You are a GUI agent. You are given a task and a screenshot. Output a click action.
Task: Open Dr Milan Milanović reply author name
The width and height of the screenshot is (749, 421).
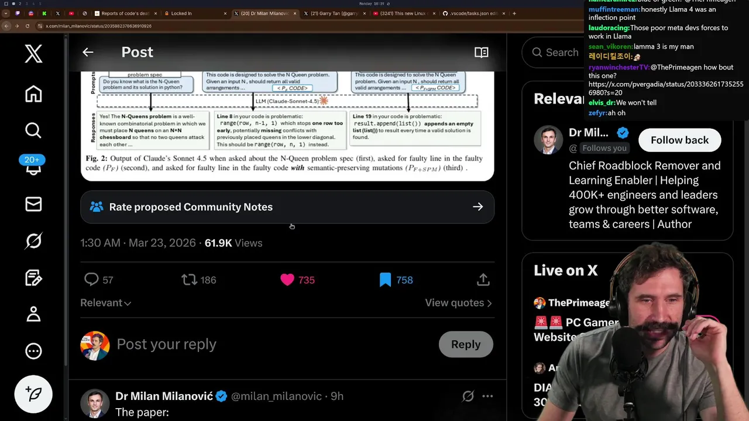(x=164, y=396)
